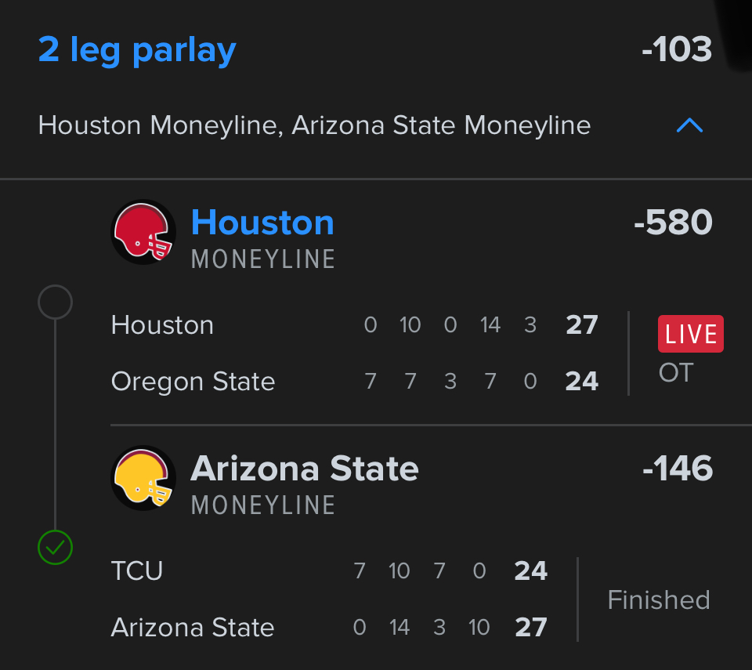Open the 2 leg parlay title

(x=137, y=50)
